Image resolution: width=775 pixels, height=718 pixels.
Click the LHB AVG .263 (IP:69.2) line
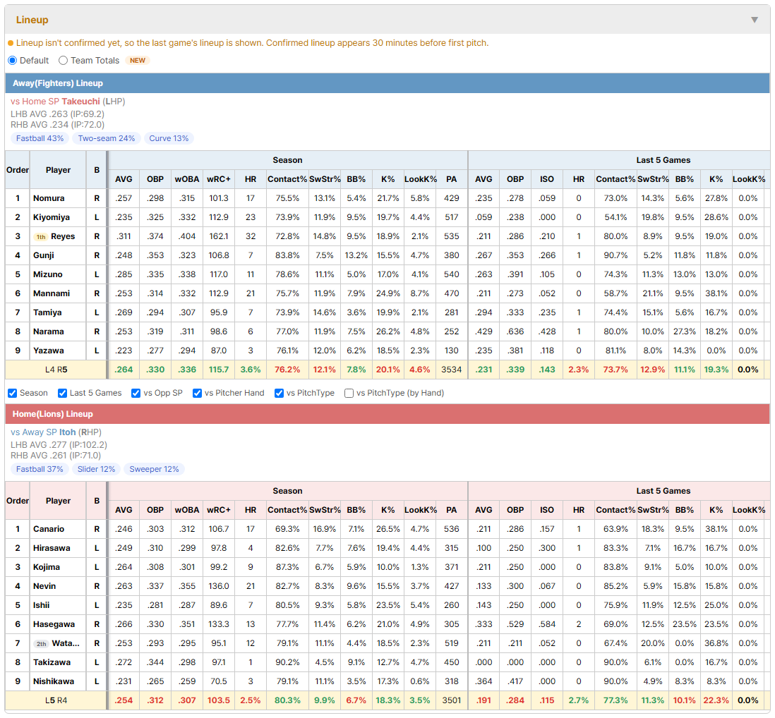point(57,114)
